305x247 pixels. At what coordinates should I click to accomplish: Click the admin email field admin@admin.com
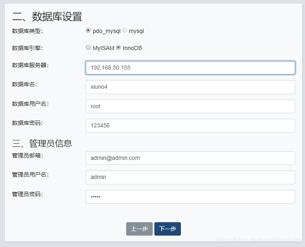point(190,158)
